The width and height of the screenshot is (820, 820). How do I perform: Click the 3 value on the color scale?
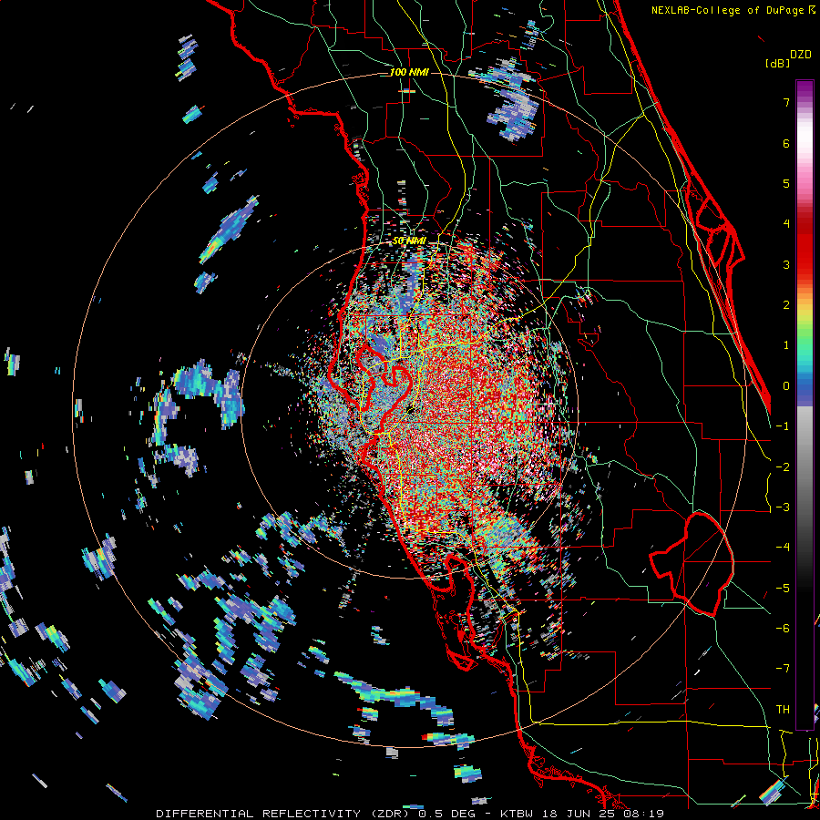pyautogui.click(x=786, y=264)
